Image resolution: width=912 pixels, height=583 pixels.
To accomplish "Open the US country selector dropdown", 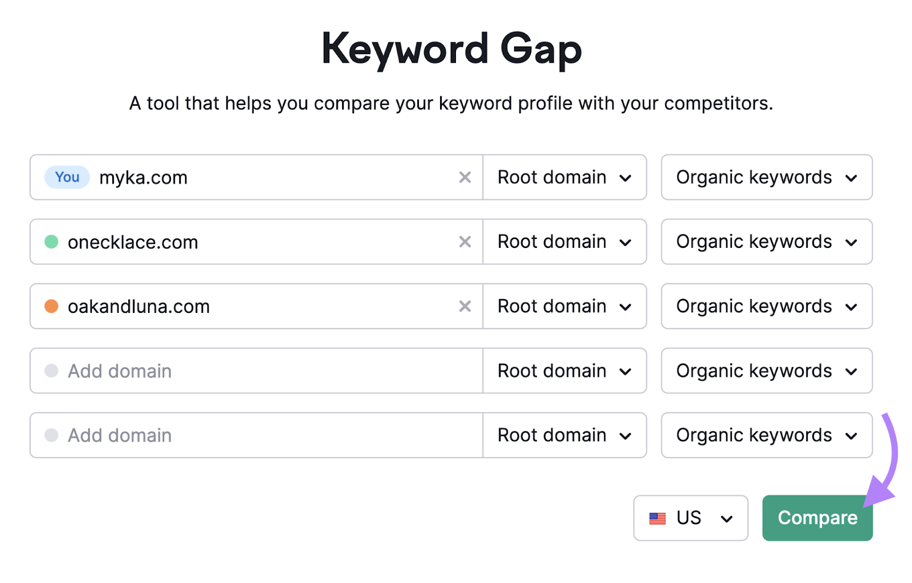I will tap(690, 518).
